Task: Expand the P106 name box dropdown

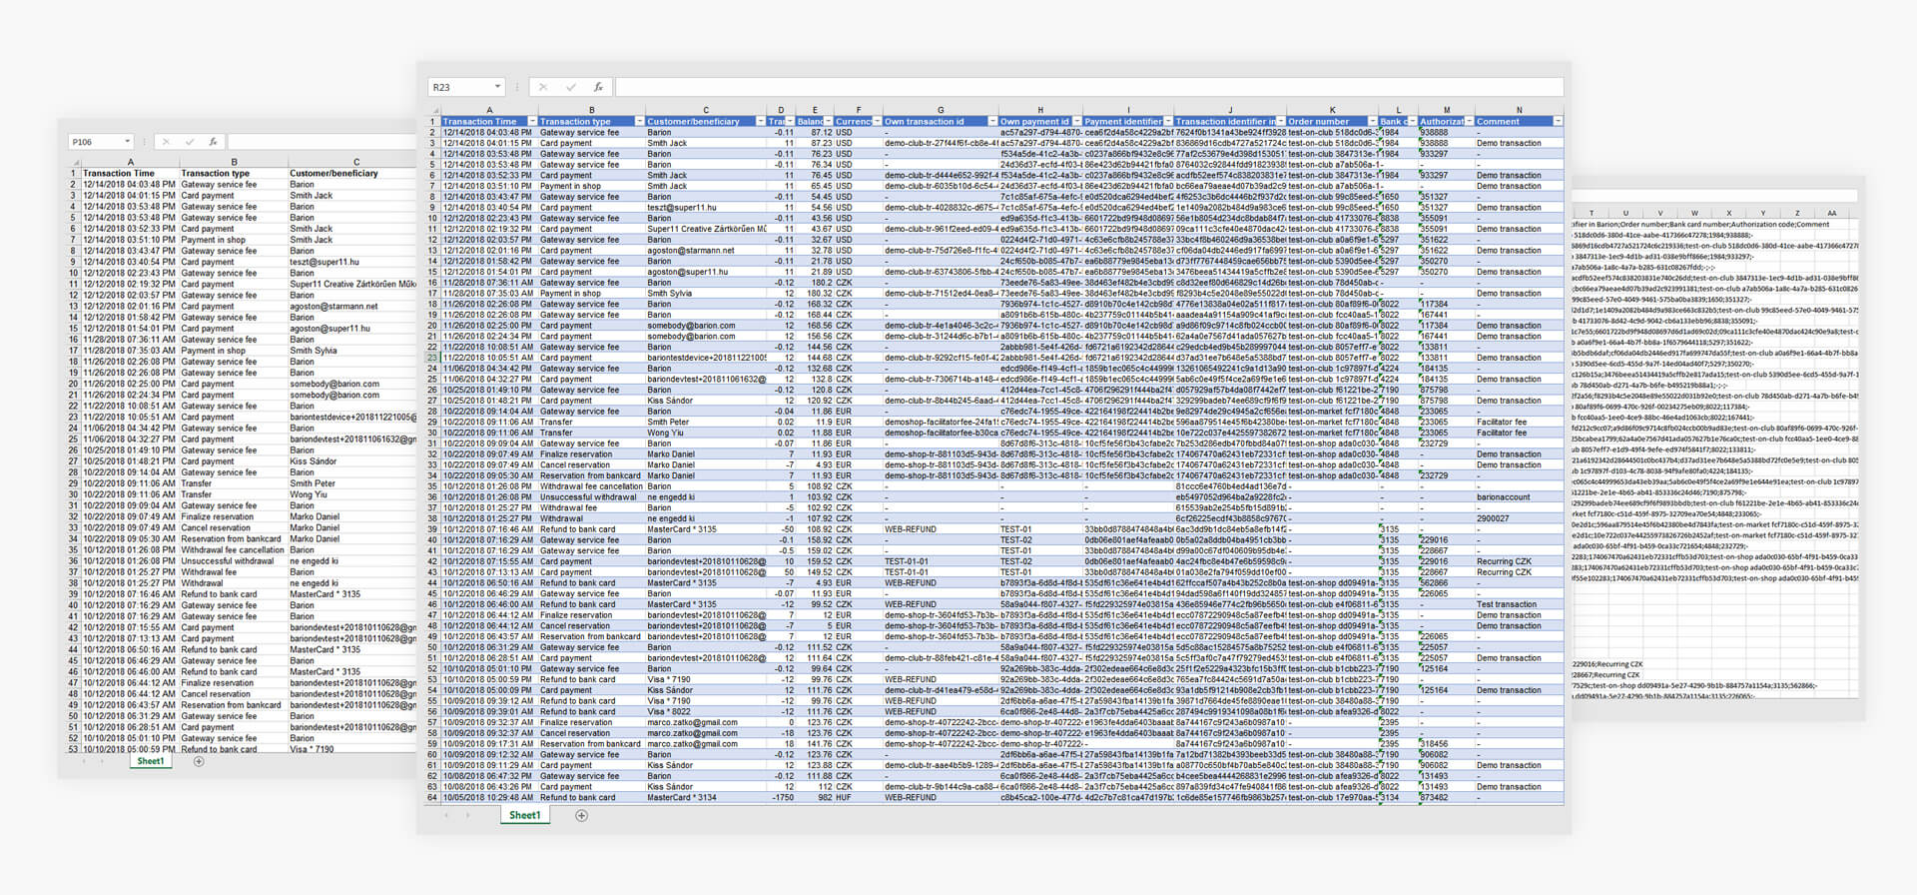Action: pos(127,142)
